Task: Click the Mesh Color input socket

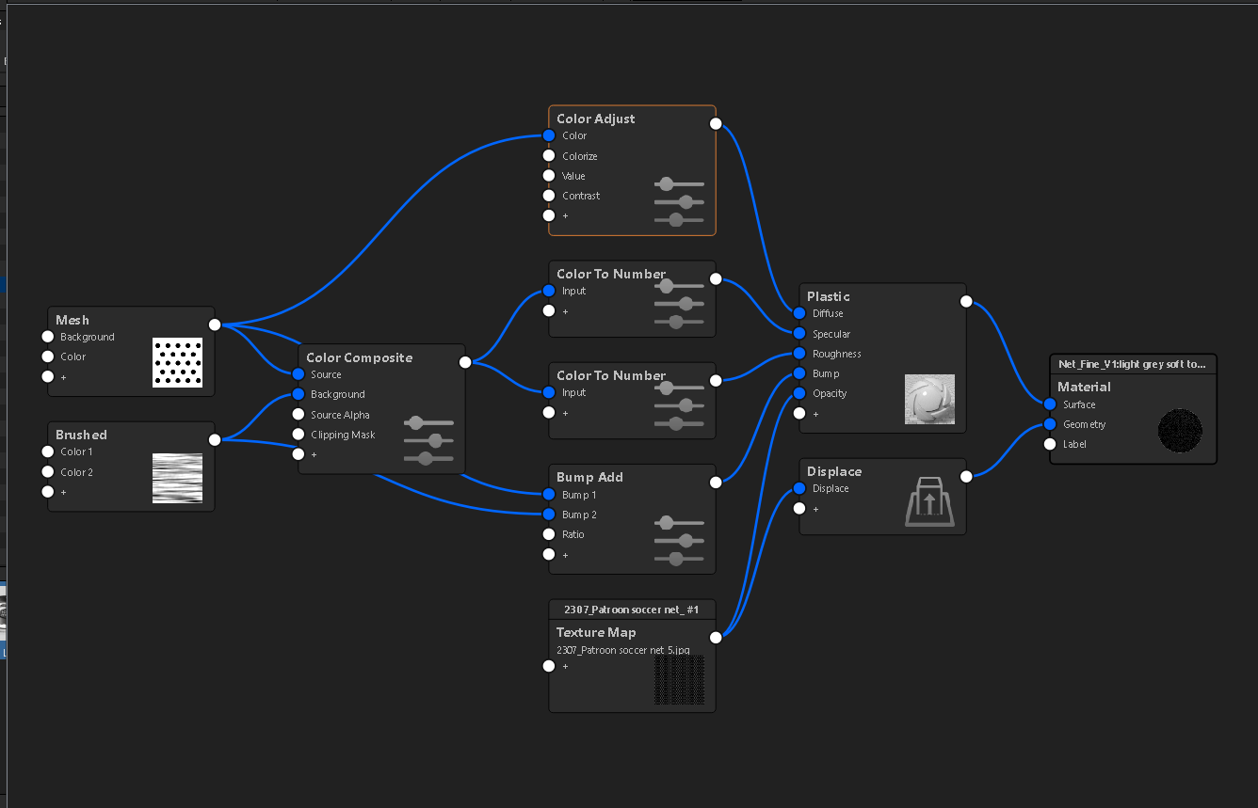Action: pos(48,356)
